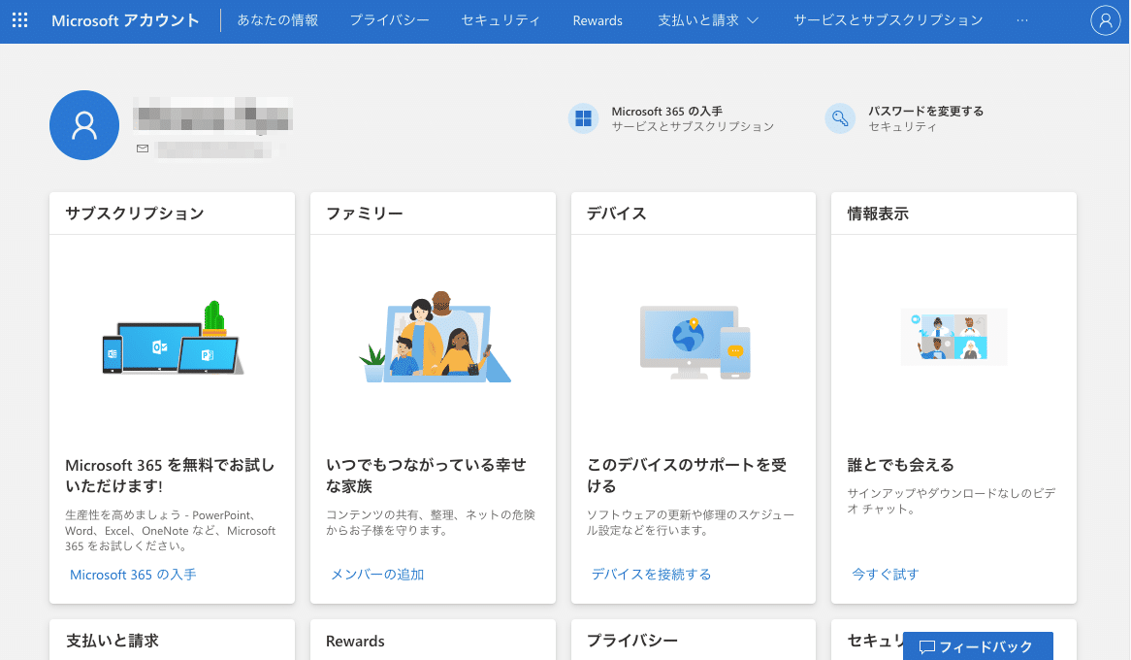
Task: Open あなたの情報 tab
Action: pyautogui.click(x=277, y=20)
